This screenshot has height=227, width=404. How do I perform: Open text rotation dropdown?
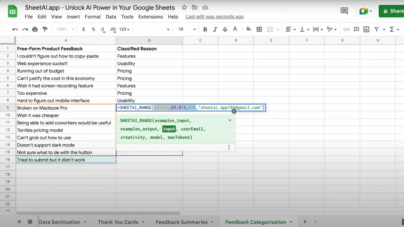point(332,29)
